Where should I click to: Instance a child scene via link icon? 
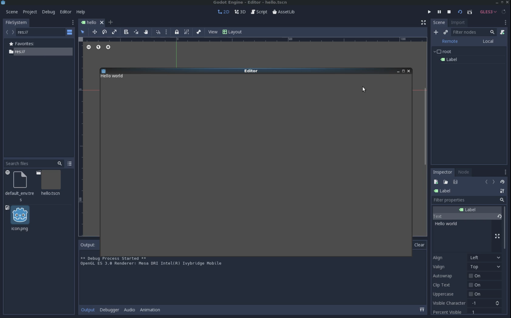tap(446, 32)
